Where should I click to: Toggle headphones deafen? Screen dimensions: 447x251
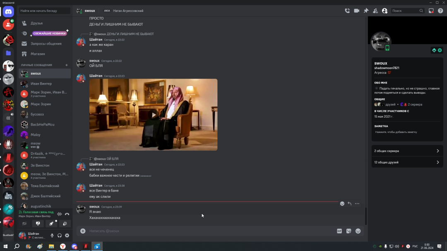pyautogui.click(x=60, y=235)
